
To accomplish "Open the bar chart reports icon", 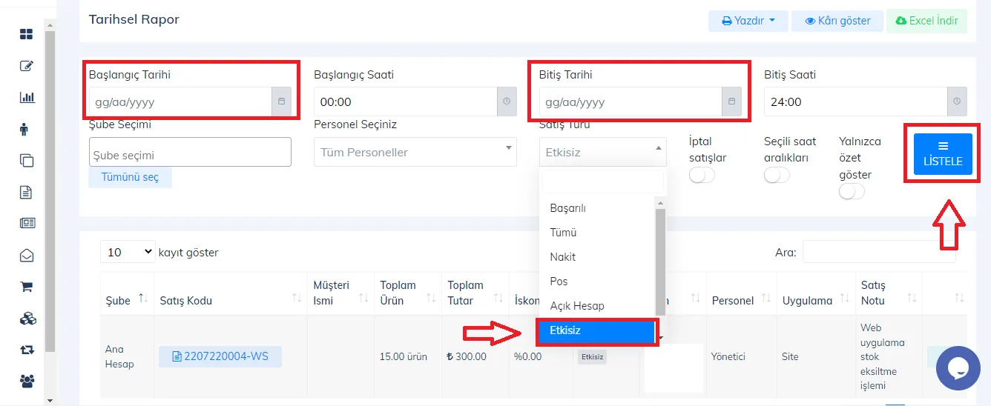I will 27,97.
